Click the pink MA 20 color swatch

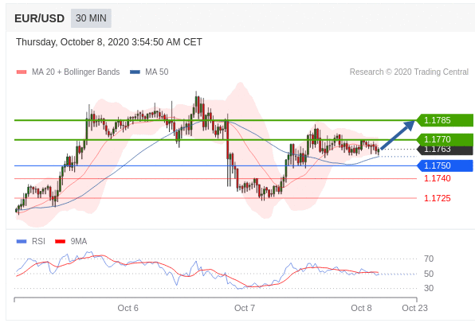[22, 72]
